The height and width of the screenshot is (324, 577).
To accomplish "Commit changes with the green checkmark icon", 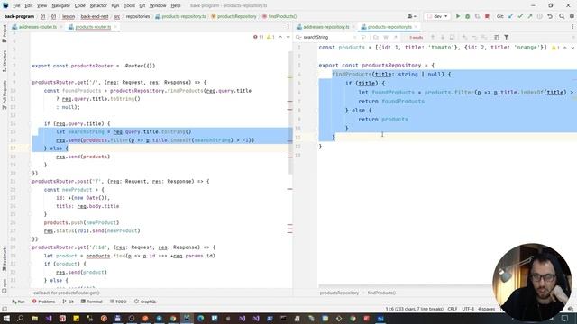I will tap(520, 16).
